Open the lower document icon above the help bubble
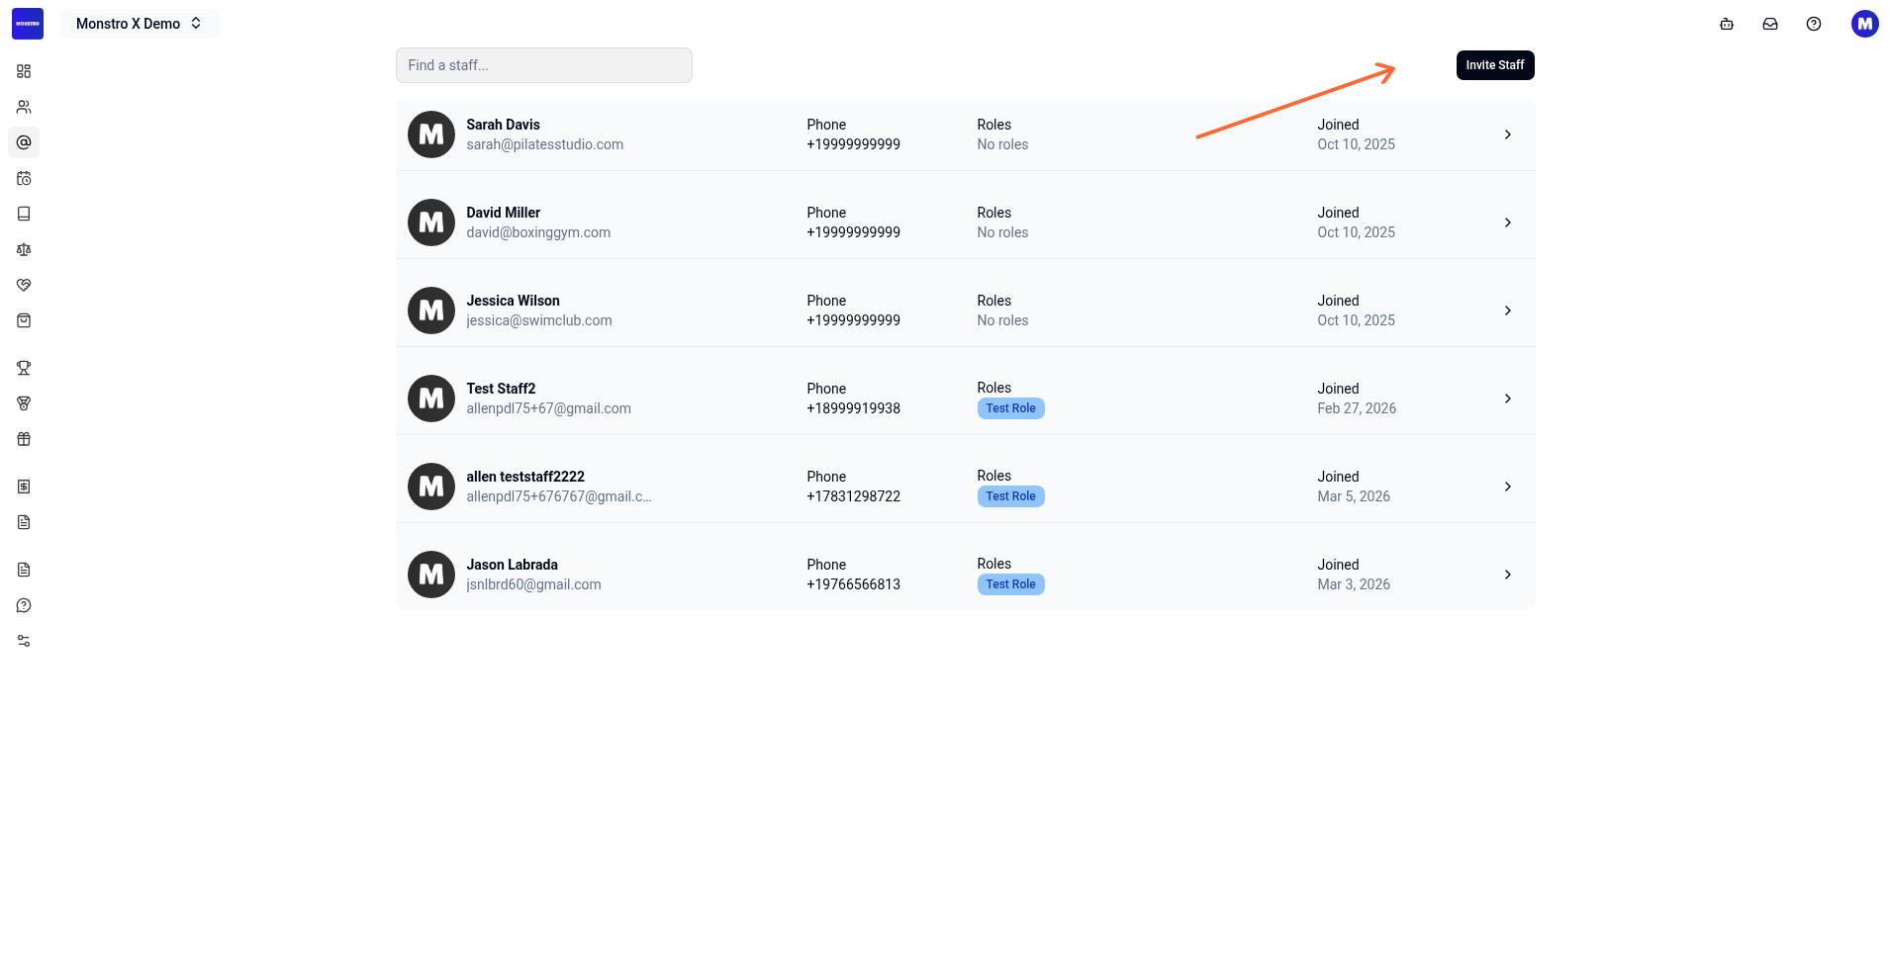The height and width of the screenshot is (977, 1891). 24,570
